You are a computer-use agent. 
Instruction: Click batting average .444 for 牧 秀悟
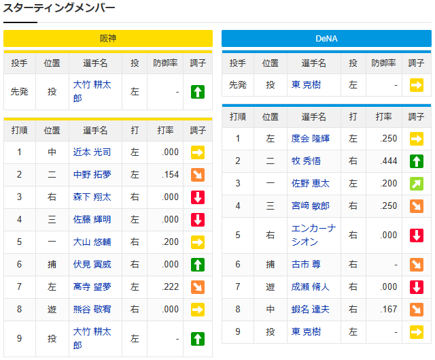tap(389, 161)
